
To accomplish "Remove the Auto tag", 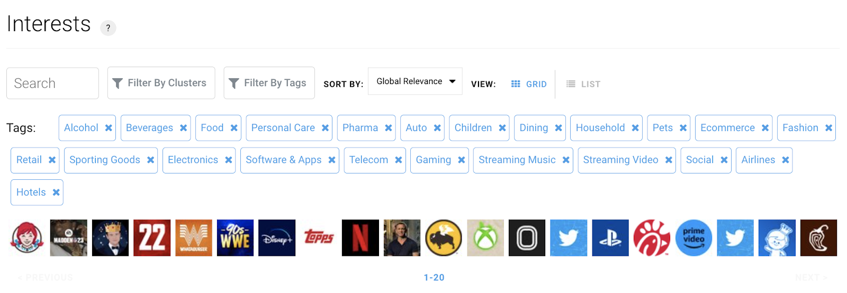I will click(x=437, y=128).
